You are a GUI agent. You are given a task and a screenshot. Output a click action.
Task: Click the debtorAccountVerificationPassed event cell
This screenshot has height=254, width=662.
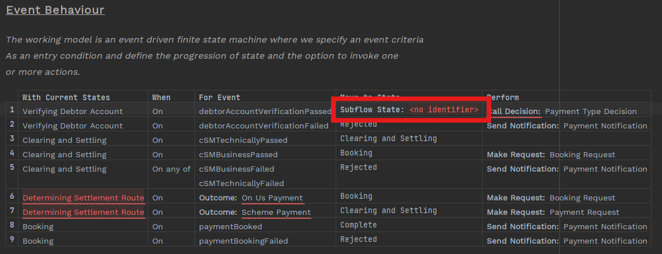pyautogui.click(x=265, y=111)
